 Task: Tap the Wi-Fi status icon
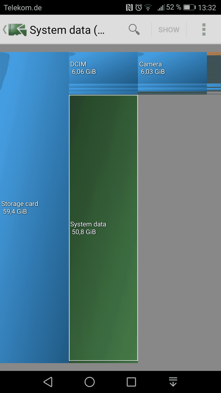pyautogui.click(x=148, y=8)
